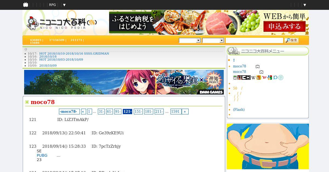Click first moco78 link in sidebar menu
Viewport: 329px width, 172px height.
click(239, 66)
